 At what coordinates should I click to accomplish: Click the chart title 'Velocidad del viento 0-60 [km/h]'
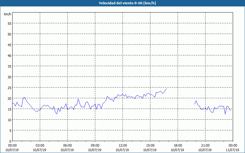(127, 3)
